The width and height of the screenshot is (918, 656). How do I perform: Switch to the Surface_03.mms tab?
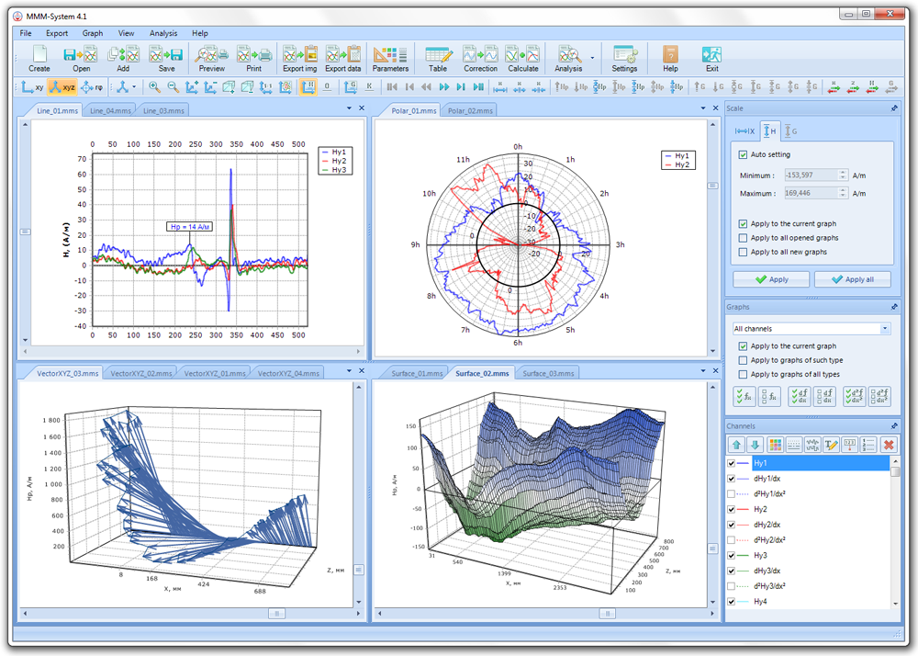[550, 374]
